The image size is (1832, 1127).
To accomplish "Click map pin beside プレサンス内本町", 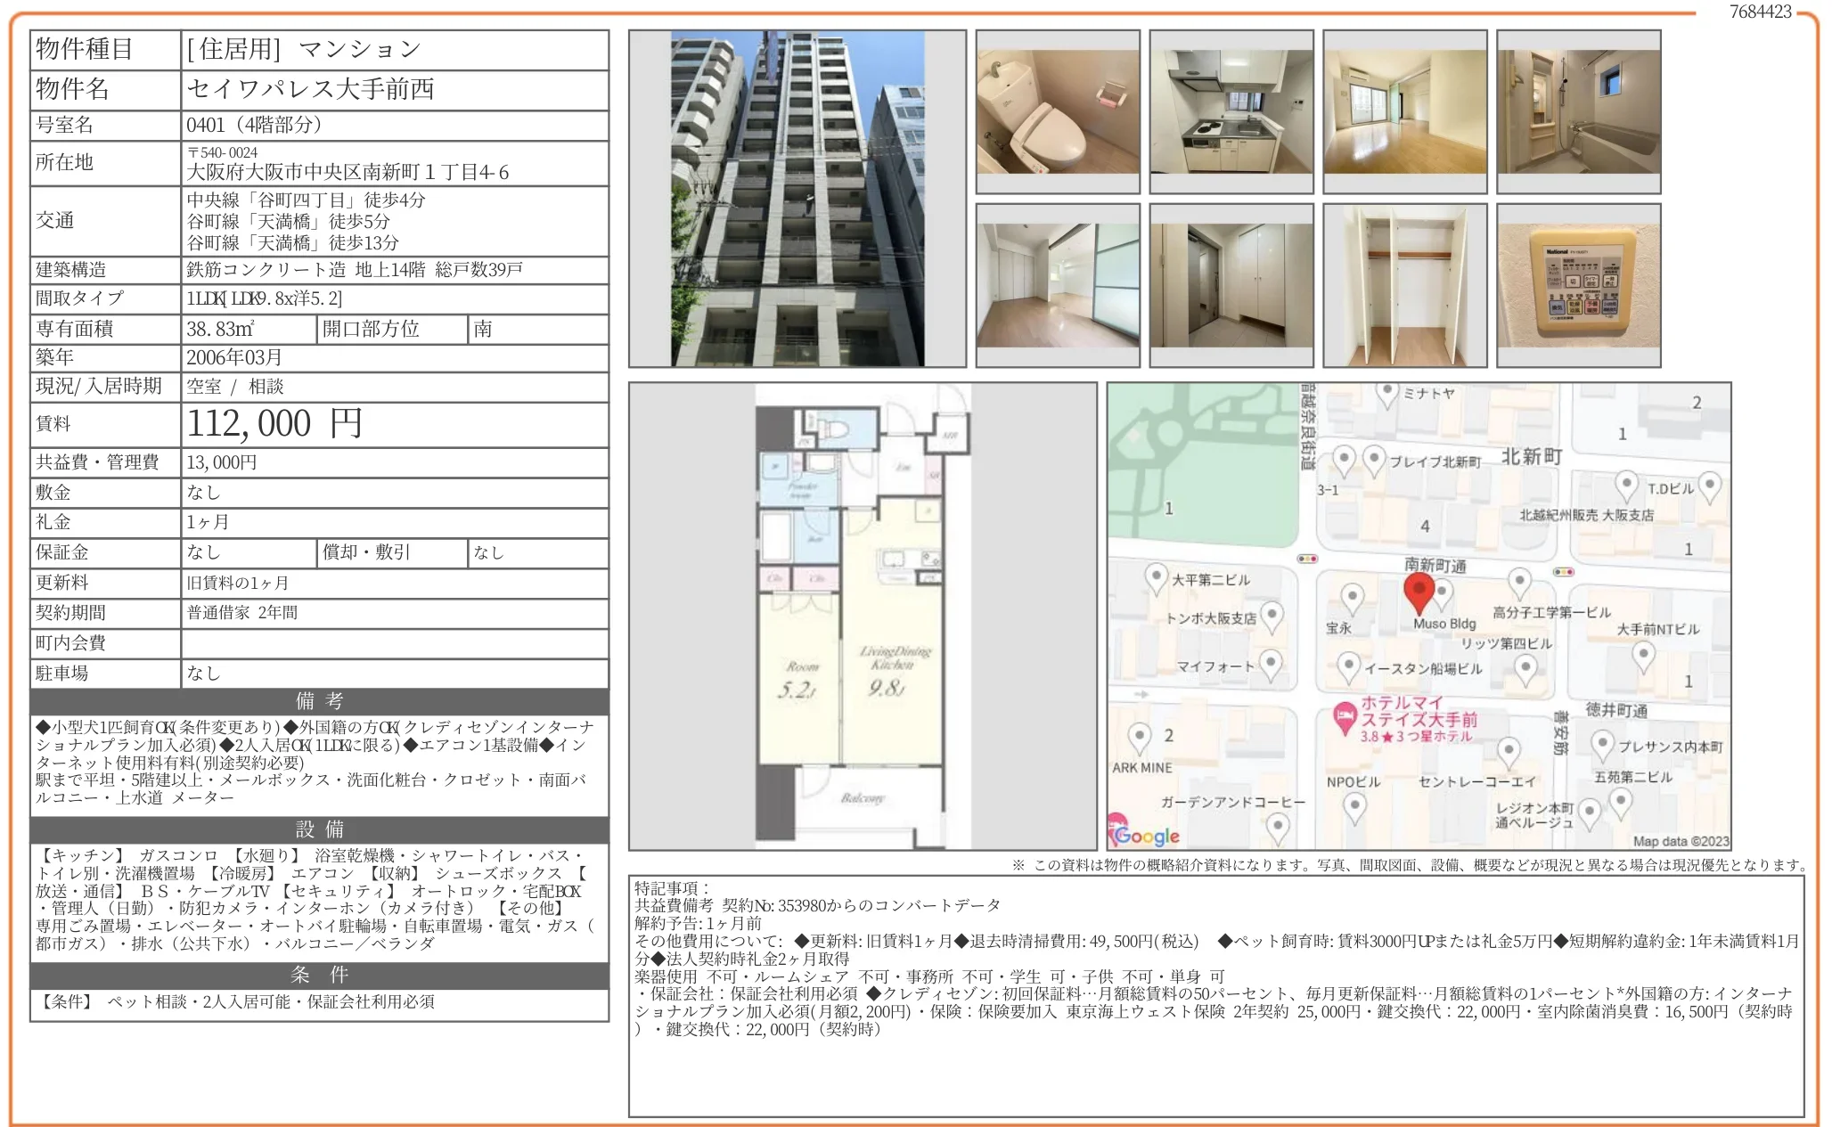I will (x=1602, y=745).
